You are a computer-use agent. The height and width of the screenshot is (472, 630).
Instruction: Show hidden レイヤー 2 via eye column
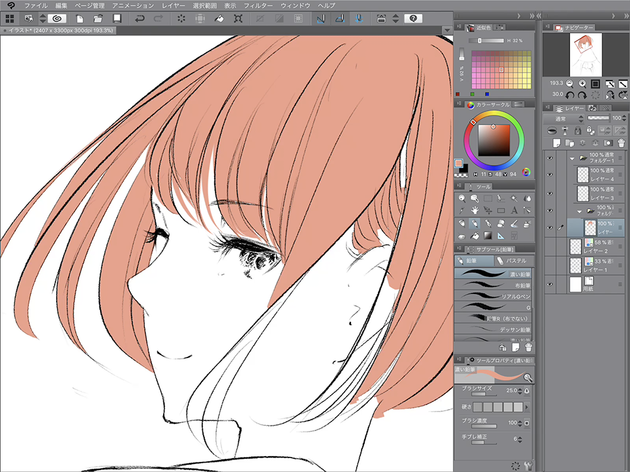click(549, 247)
